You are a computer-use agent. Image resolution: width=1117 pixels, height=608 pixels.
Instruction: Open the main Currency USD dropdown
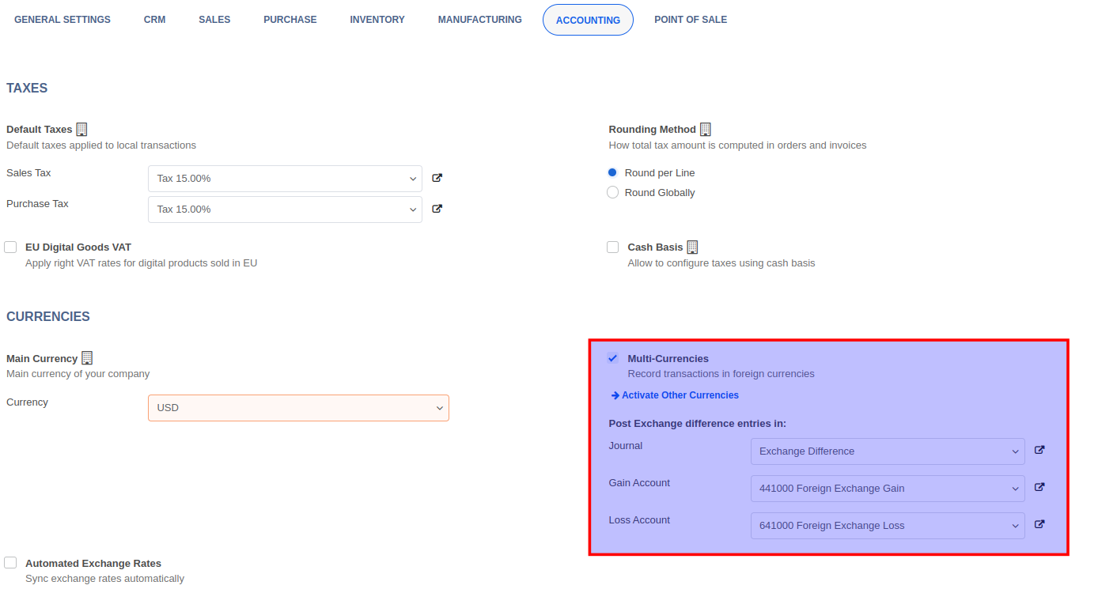click(298, 408)
